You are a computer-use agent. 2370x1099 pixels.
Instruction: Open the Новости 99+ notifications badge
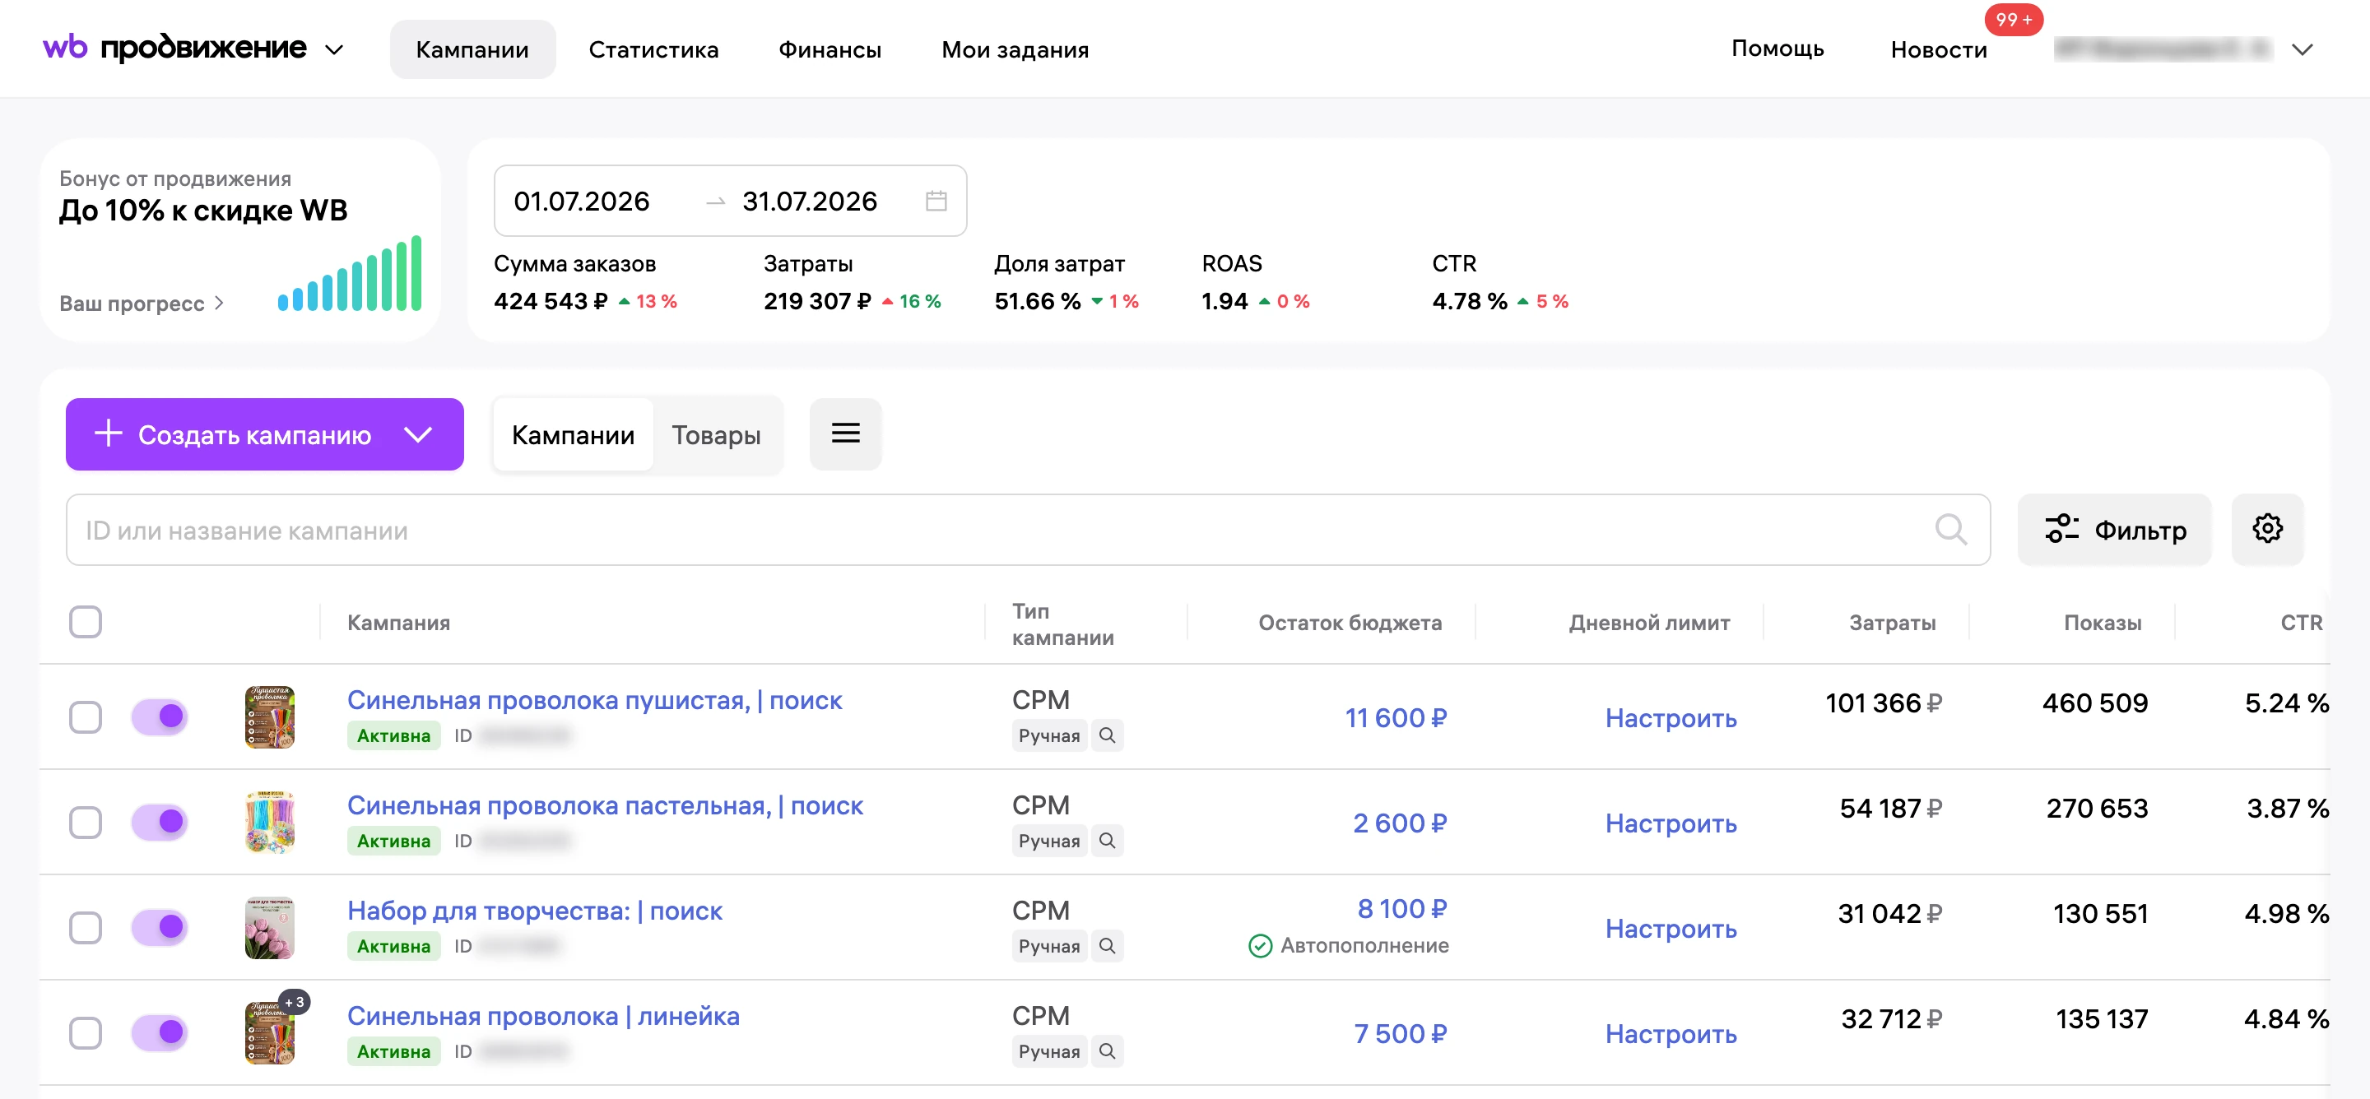pyautogui.click(x=2014, y=19)
